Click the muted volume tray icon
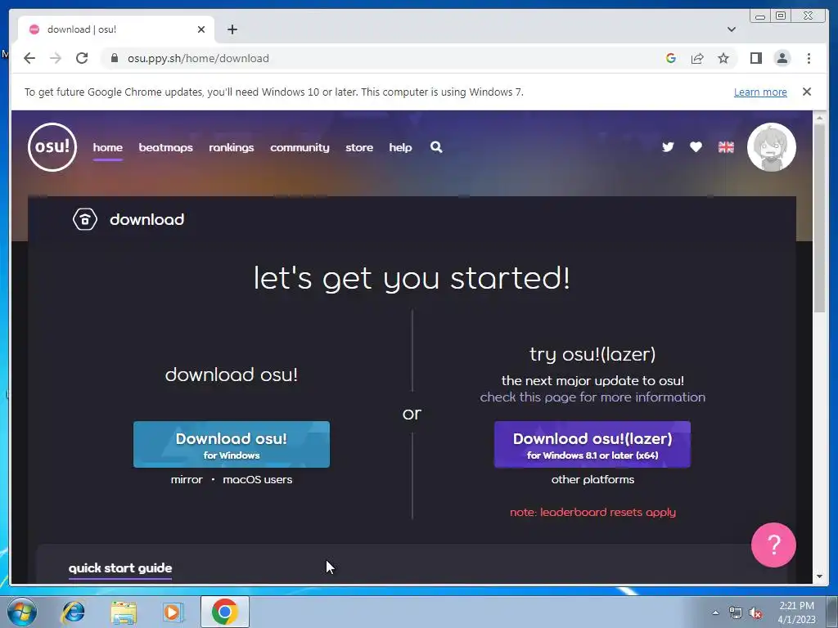Screen dimensions: 838x628 pos(755,613)
